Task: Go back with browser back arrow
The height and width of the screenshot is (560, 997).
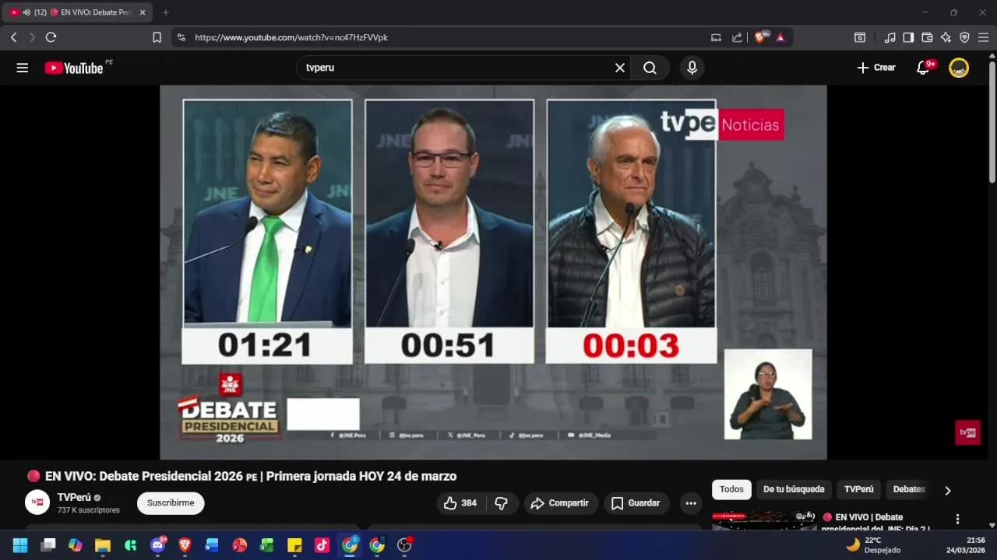Action: [13, 37]
